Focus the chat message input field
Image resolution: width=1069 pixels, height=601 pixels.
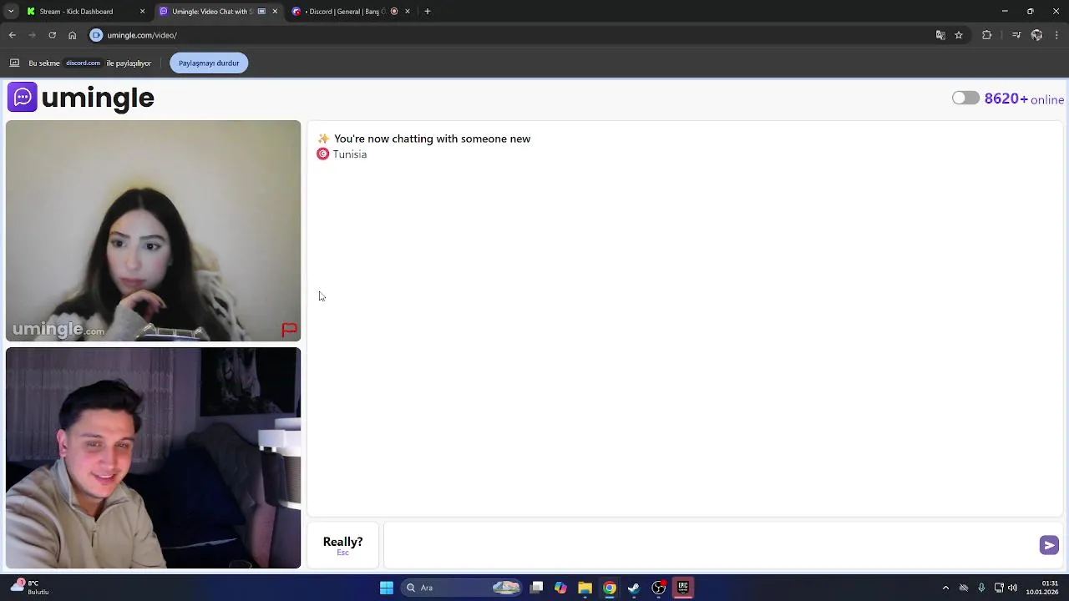click(x=710, y=545)
